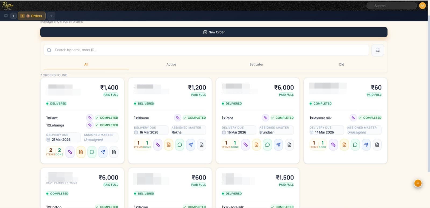Focus the Search by name, order ID field

[206, 50]
